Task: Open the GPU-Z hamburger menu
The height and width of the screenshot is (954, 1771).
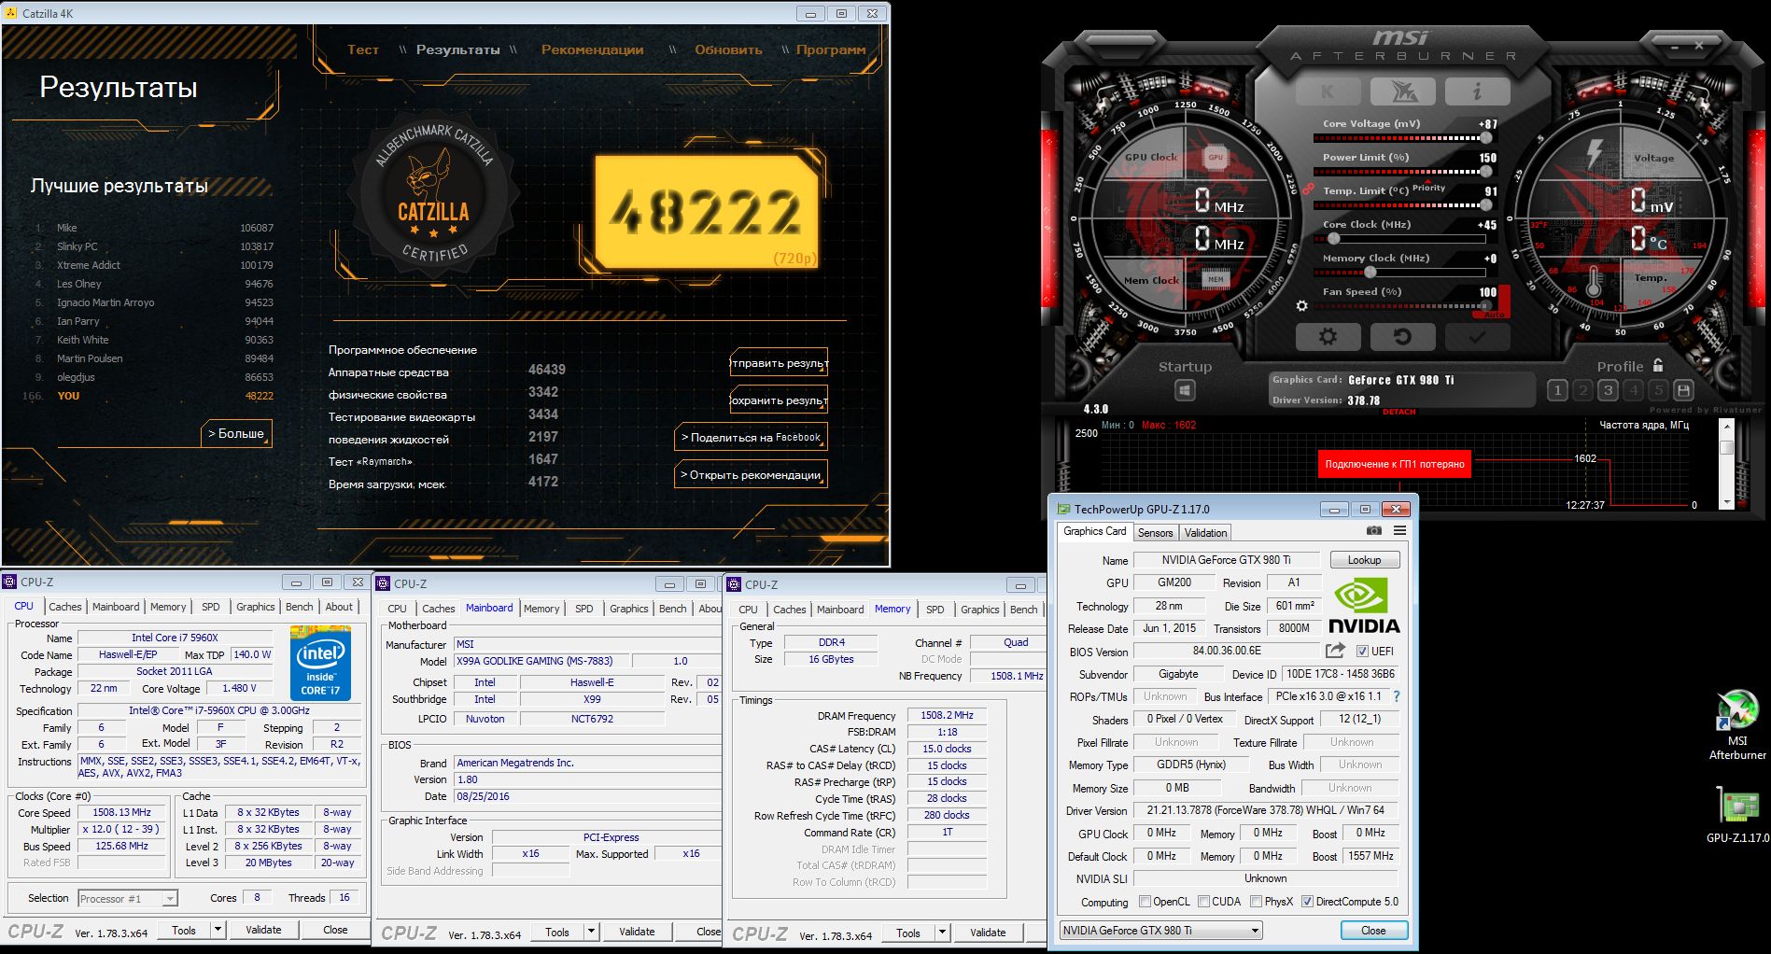Action: pos(1399,530)
